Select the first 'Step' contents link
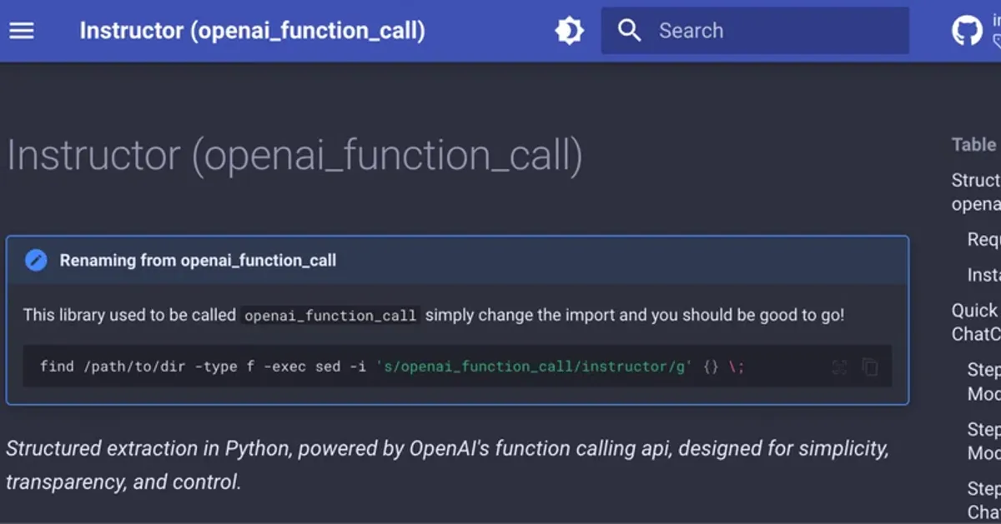Screen dimensions: 1001x524 click(x=983, y=381)
